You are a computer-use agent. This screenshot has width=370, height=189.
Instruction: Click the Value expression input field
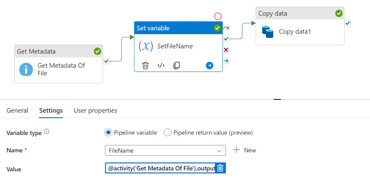coord(160,168)
